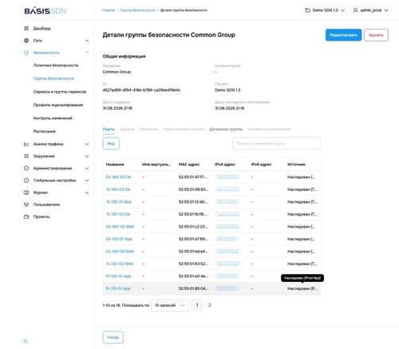
Task: Open Политики безопасности in sidebar
Action: [x=56, y=65]
